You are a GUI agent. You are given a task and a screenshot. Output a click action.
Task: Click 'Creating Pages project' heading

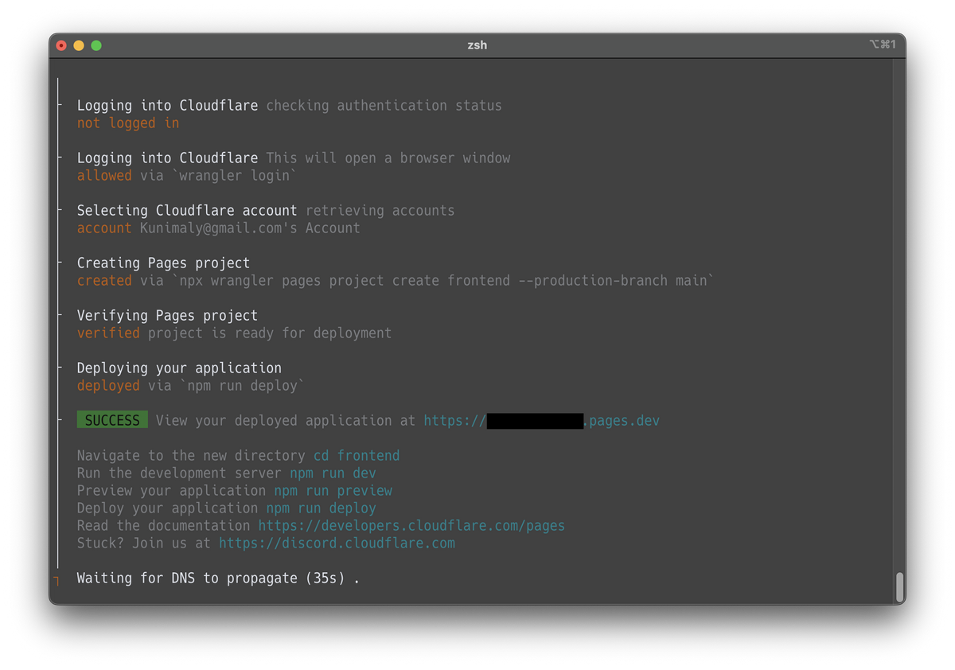click(x=163, y=263)
